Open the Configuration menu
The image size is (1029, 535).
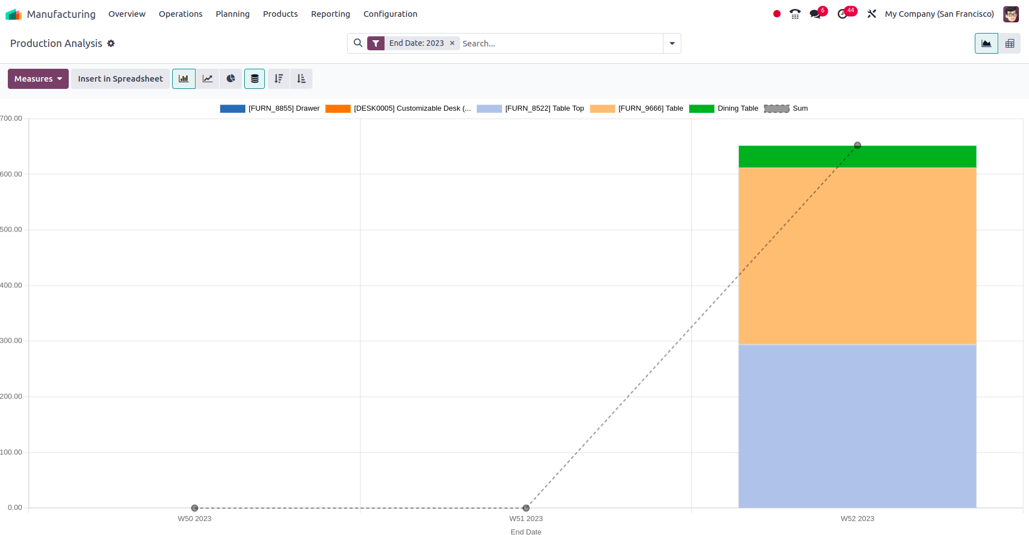click(390, 14)
